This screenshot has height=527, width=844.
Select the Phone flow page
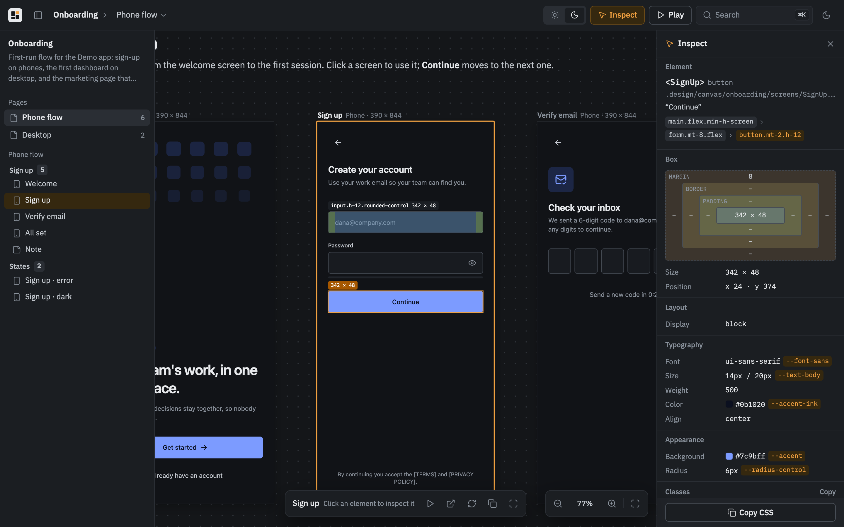[x=77, y=117]
